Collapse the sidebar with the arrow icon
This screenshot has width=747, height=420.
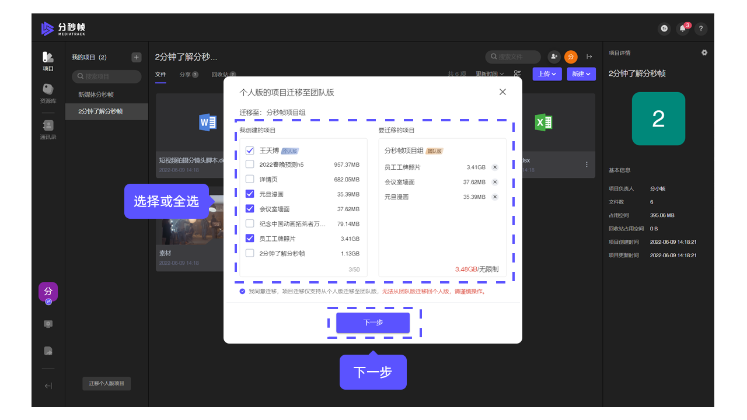click(x=48, y=386)
